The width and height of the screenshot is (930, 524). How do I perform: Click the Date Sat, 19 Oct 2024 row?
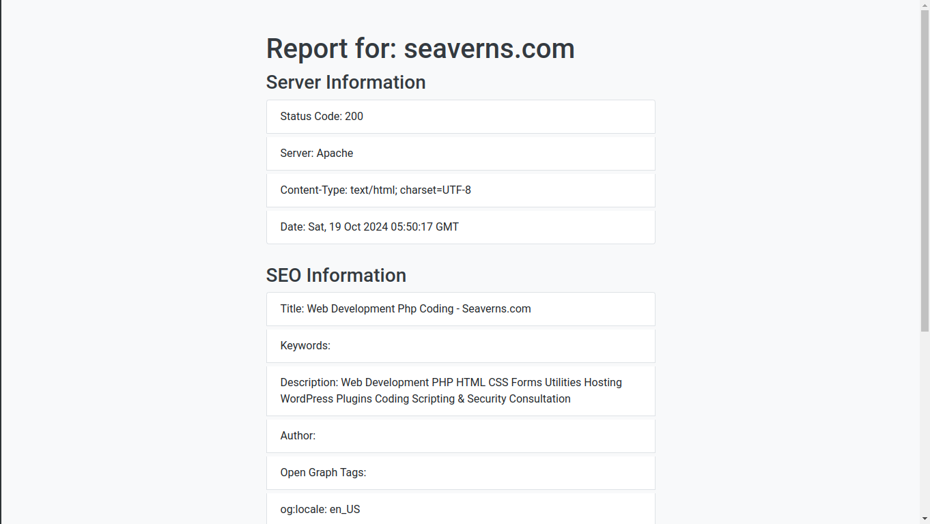coord(460,227)
